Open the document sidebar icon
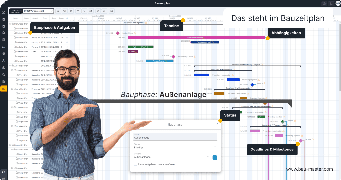Screen dimensions: 341x180 tap(3, 33)
